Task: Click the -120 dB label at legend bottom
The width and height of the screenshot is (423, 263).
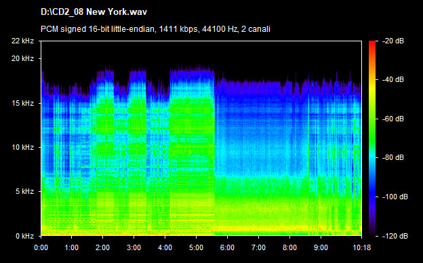Action: [x=395, y=236]
